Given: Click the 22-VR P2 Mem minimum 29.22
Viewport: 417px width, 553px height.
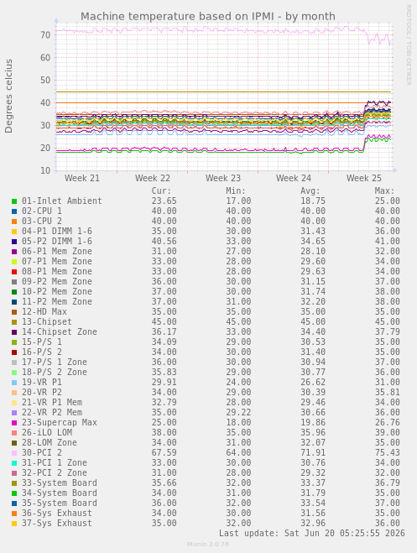Looking at the screenshot, I should coord(238,412).
